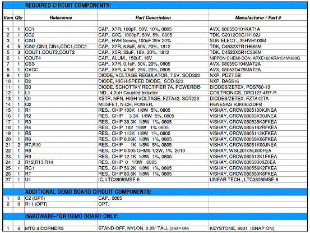Select the LTC3805IMSE-5 IC description cell
310x233 pixels.
click(119, 180)
